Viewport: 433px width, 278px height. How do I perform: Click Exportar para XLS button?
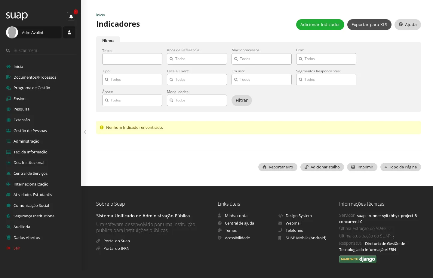point(369,25)
